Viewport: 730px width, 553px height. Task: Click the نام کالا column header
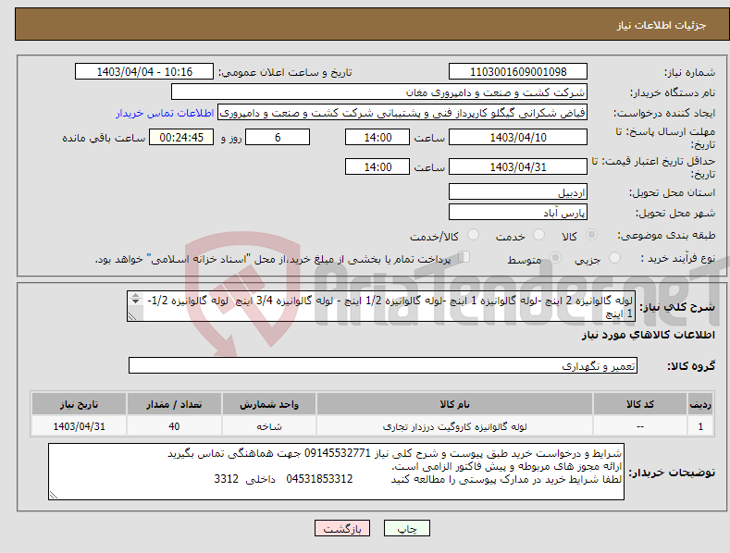point(454,404)
